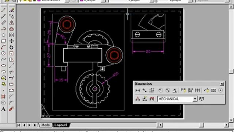Select the Stretch modify tool
Viewport: 234px width, 132px height.
point(11,59)
